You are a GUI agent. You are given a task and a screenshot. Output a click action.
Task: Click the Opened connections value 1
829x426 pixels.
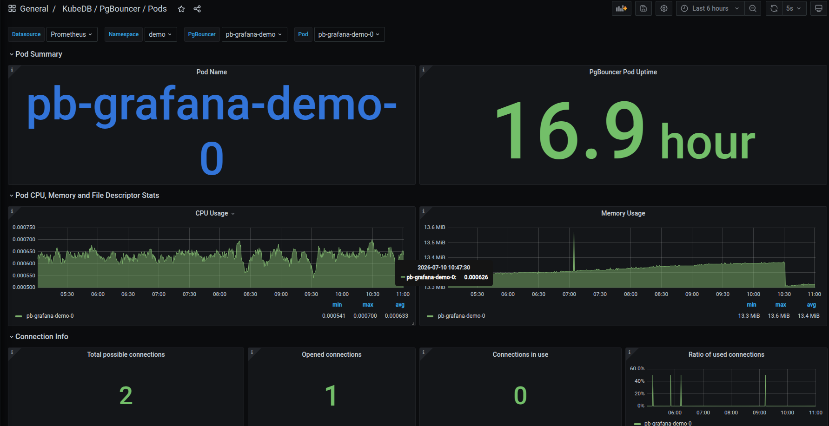(x=331, y=396)
